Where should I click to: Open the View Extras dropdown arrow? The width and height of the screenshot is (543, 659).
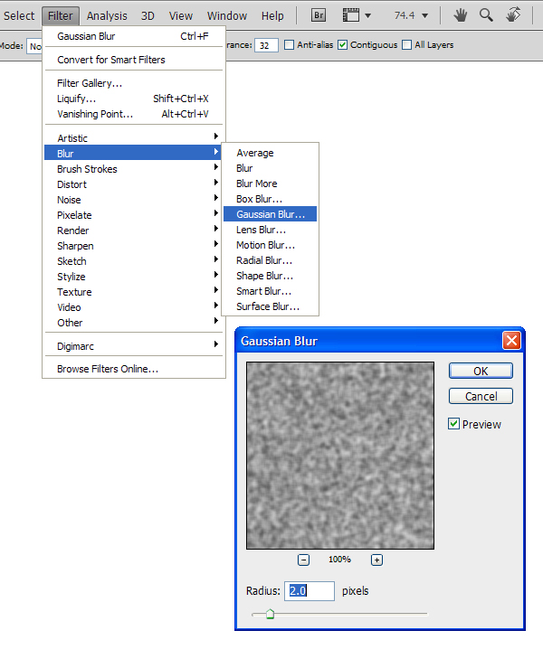[x=367, y=16]
